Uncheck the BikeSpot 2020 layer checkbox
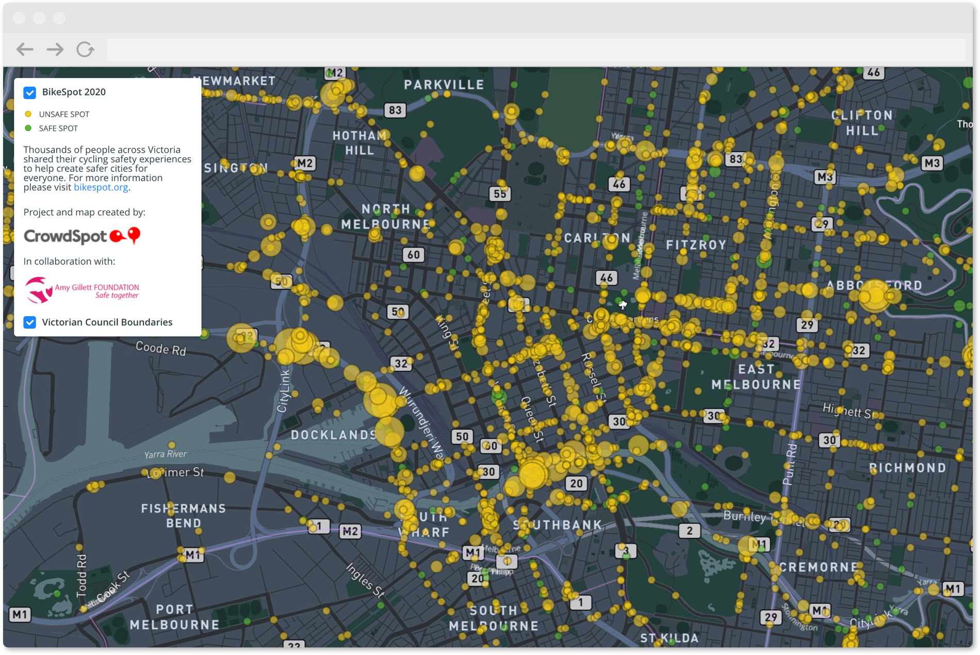Image resolution: width=980 pixels, height=655 pixels. coord(30,93)
